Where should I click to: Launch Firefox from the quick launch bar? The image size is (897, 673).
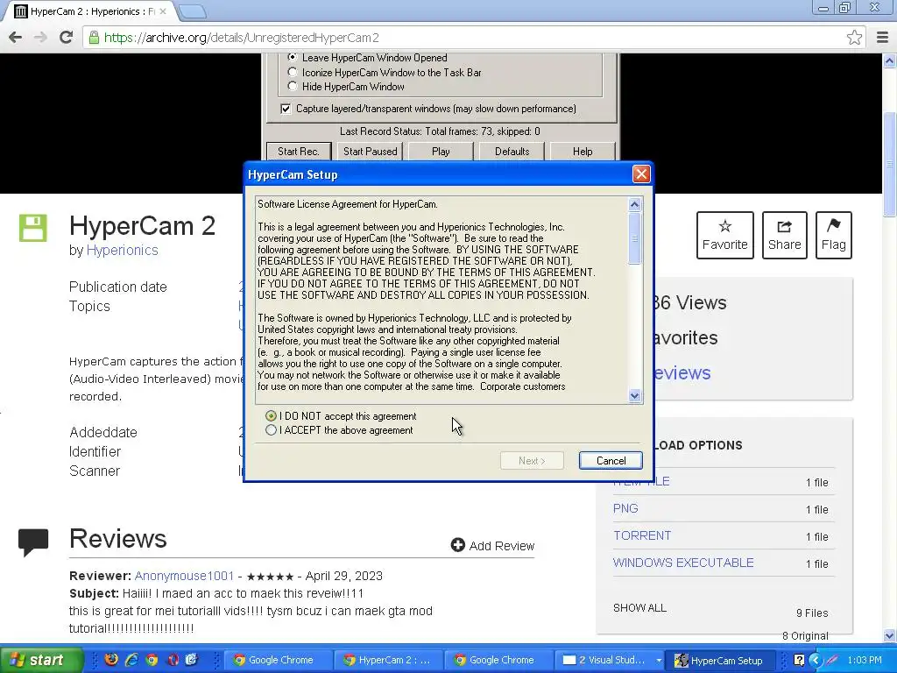tap(111, 660)
